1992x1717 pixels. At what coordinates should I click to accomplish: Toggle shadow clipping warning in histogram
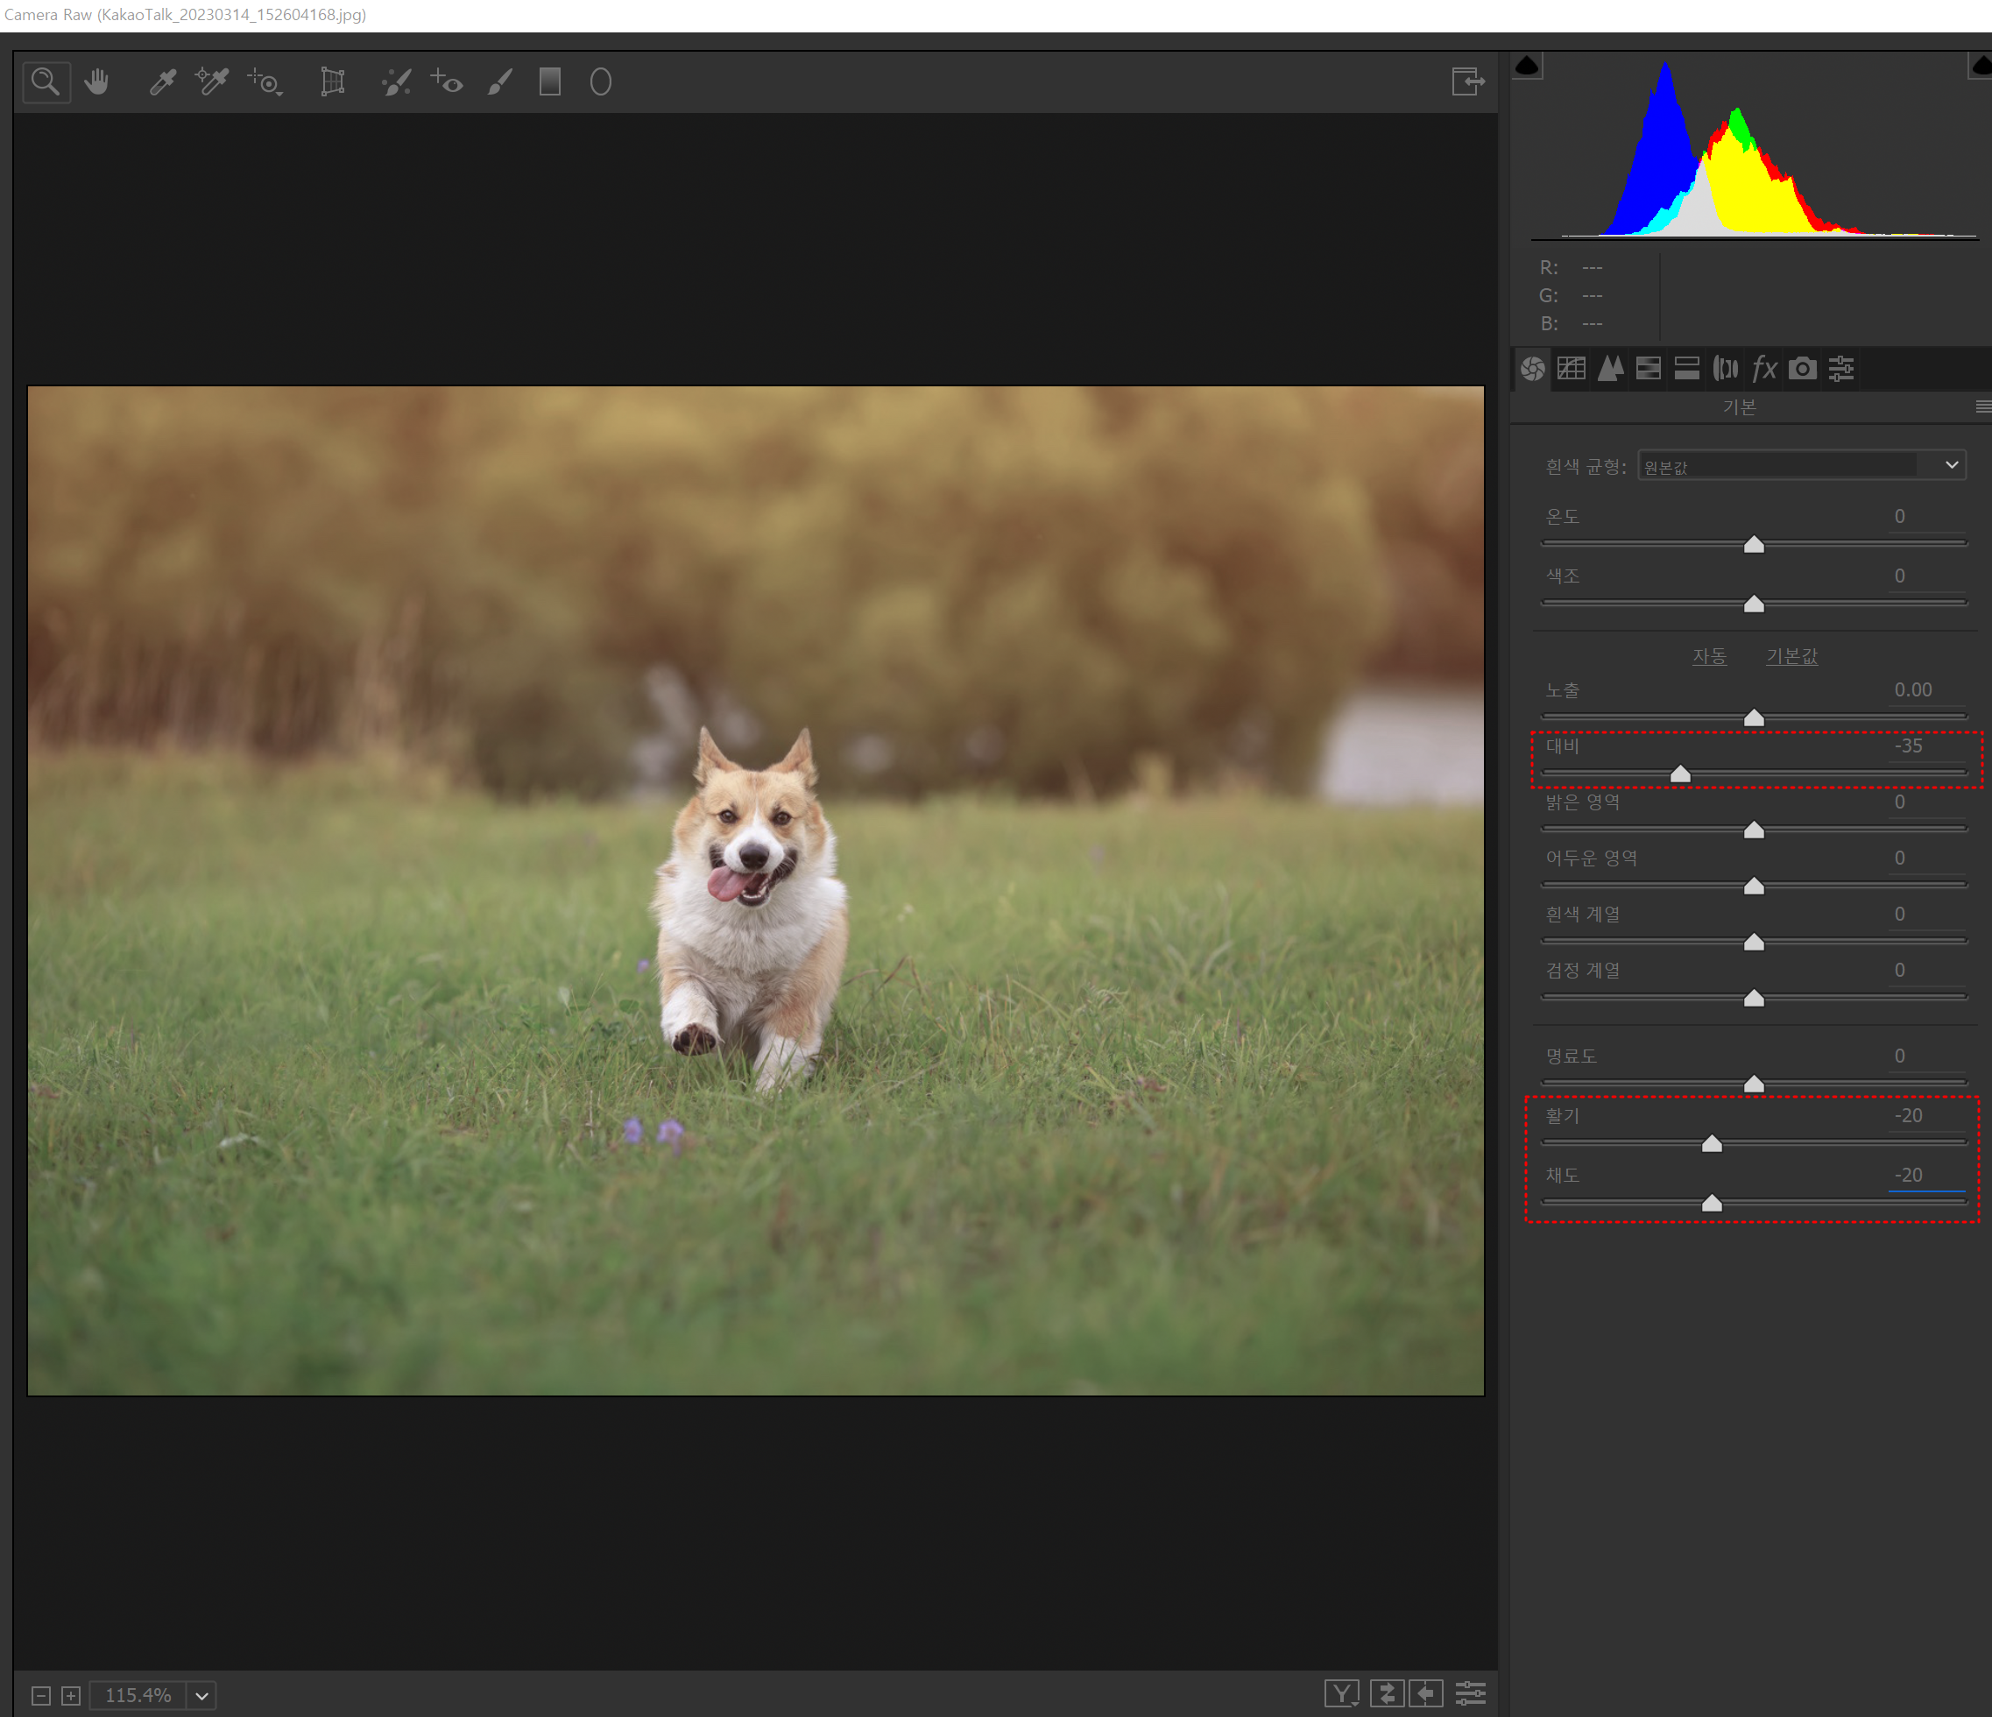tap(1527, 66)
